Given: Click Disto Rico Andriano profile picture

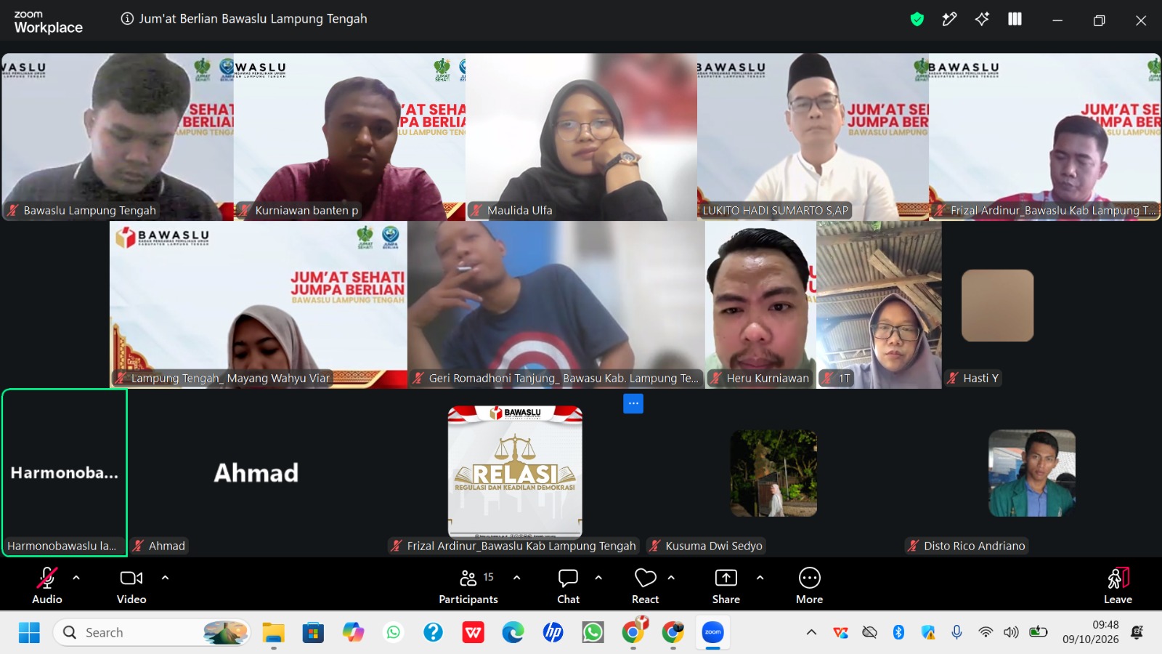Looking at the screenshot, I should point(1032,473).
